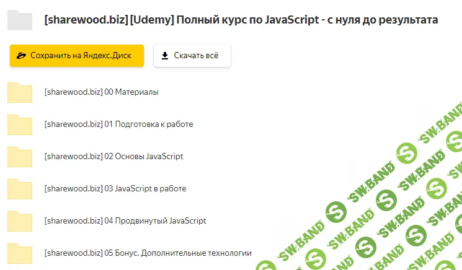The image size is (462, 270).
Task: Click the download arrow icon in Скачать всё
Action: 165,56
